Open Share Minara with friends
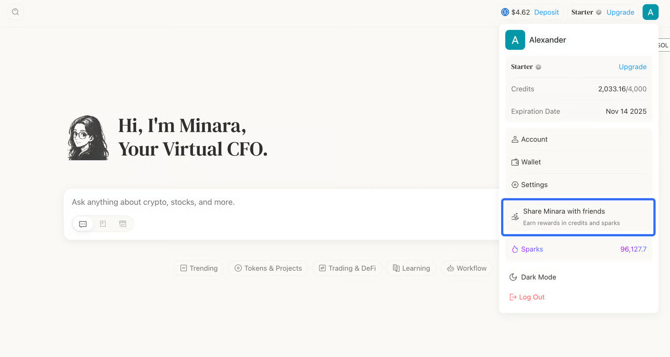This screenshot has width=670, height=357. 578,217
